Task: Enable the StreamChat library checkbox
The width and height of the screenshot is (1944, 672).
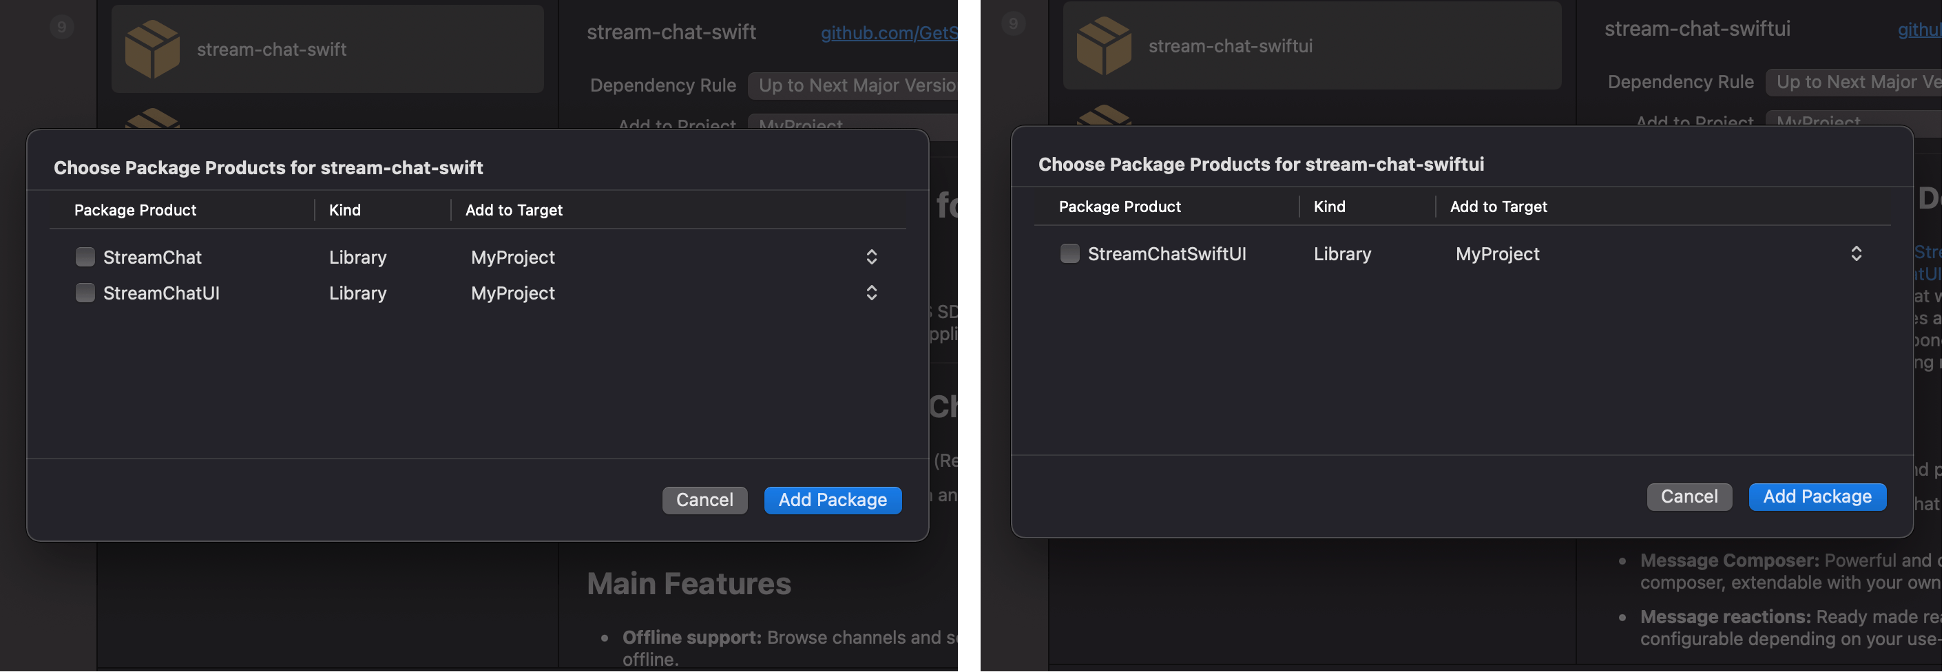Action: coord(85,256)
